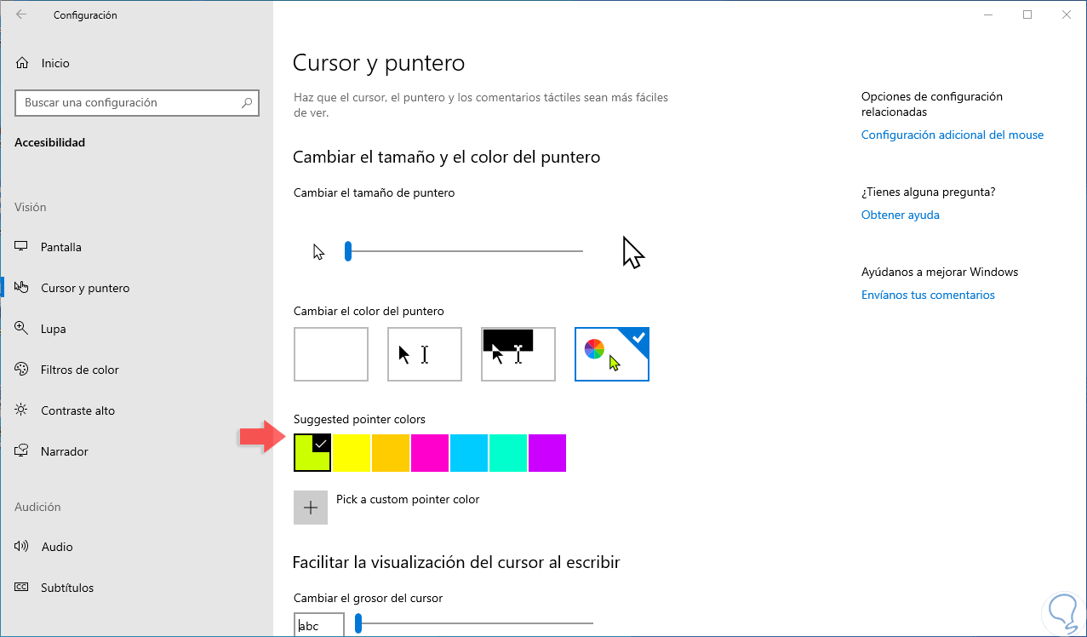Open Filtros de color settings
The height and width of the screenshot is (637, 1087).
pyautogui.click(x=80, y=370)
